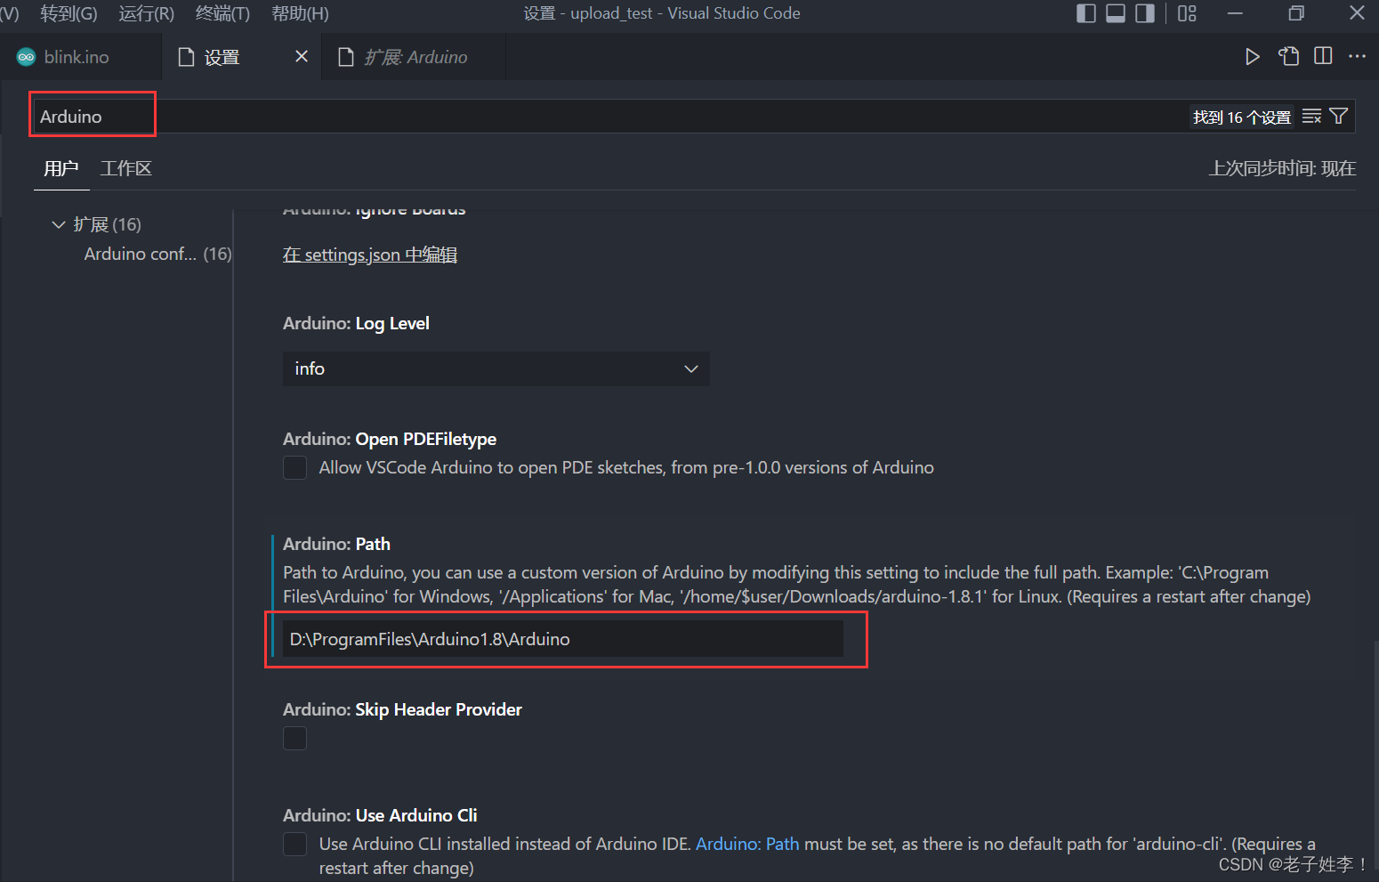Switch to 扩展: Arduino tab
This screenshot has height=882, width=1379.
414,57
